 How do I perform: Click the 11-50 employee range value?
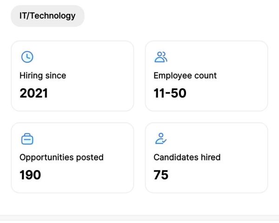pos(170,93)
